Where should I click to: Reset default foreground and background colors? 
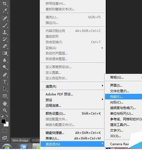pyautogui.click(x=2, y=116)
